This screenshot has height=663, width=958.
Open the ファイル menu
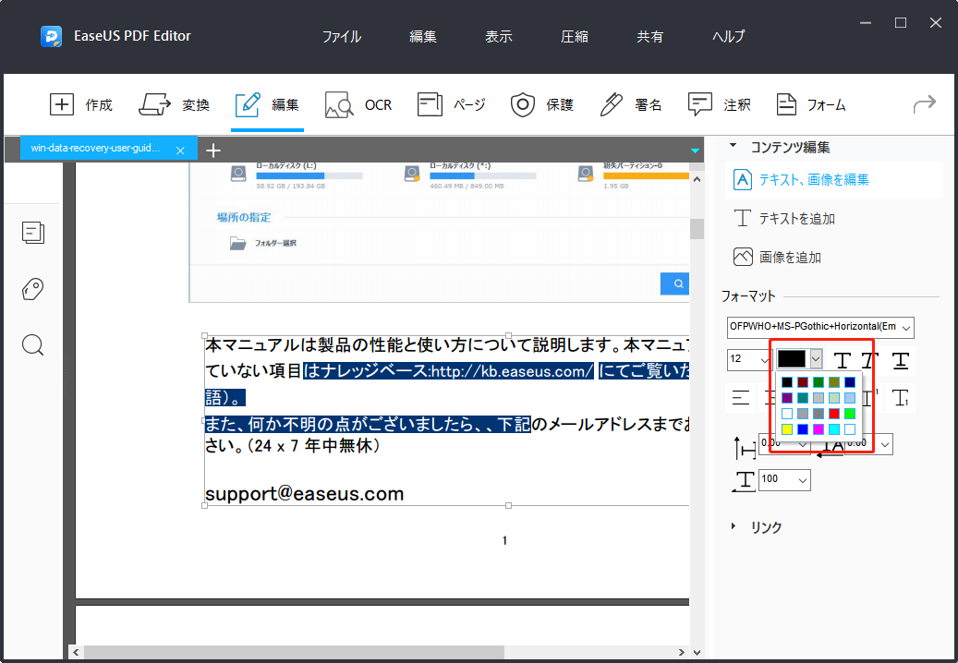tap(342, 36)
